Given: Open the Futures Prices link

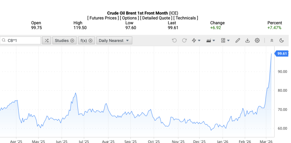Looking at the screenshot, I should point(103,18).
